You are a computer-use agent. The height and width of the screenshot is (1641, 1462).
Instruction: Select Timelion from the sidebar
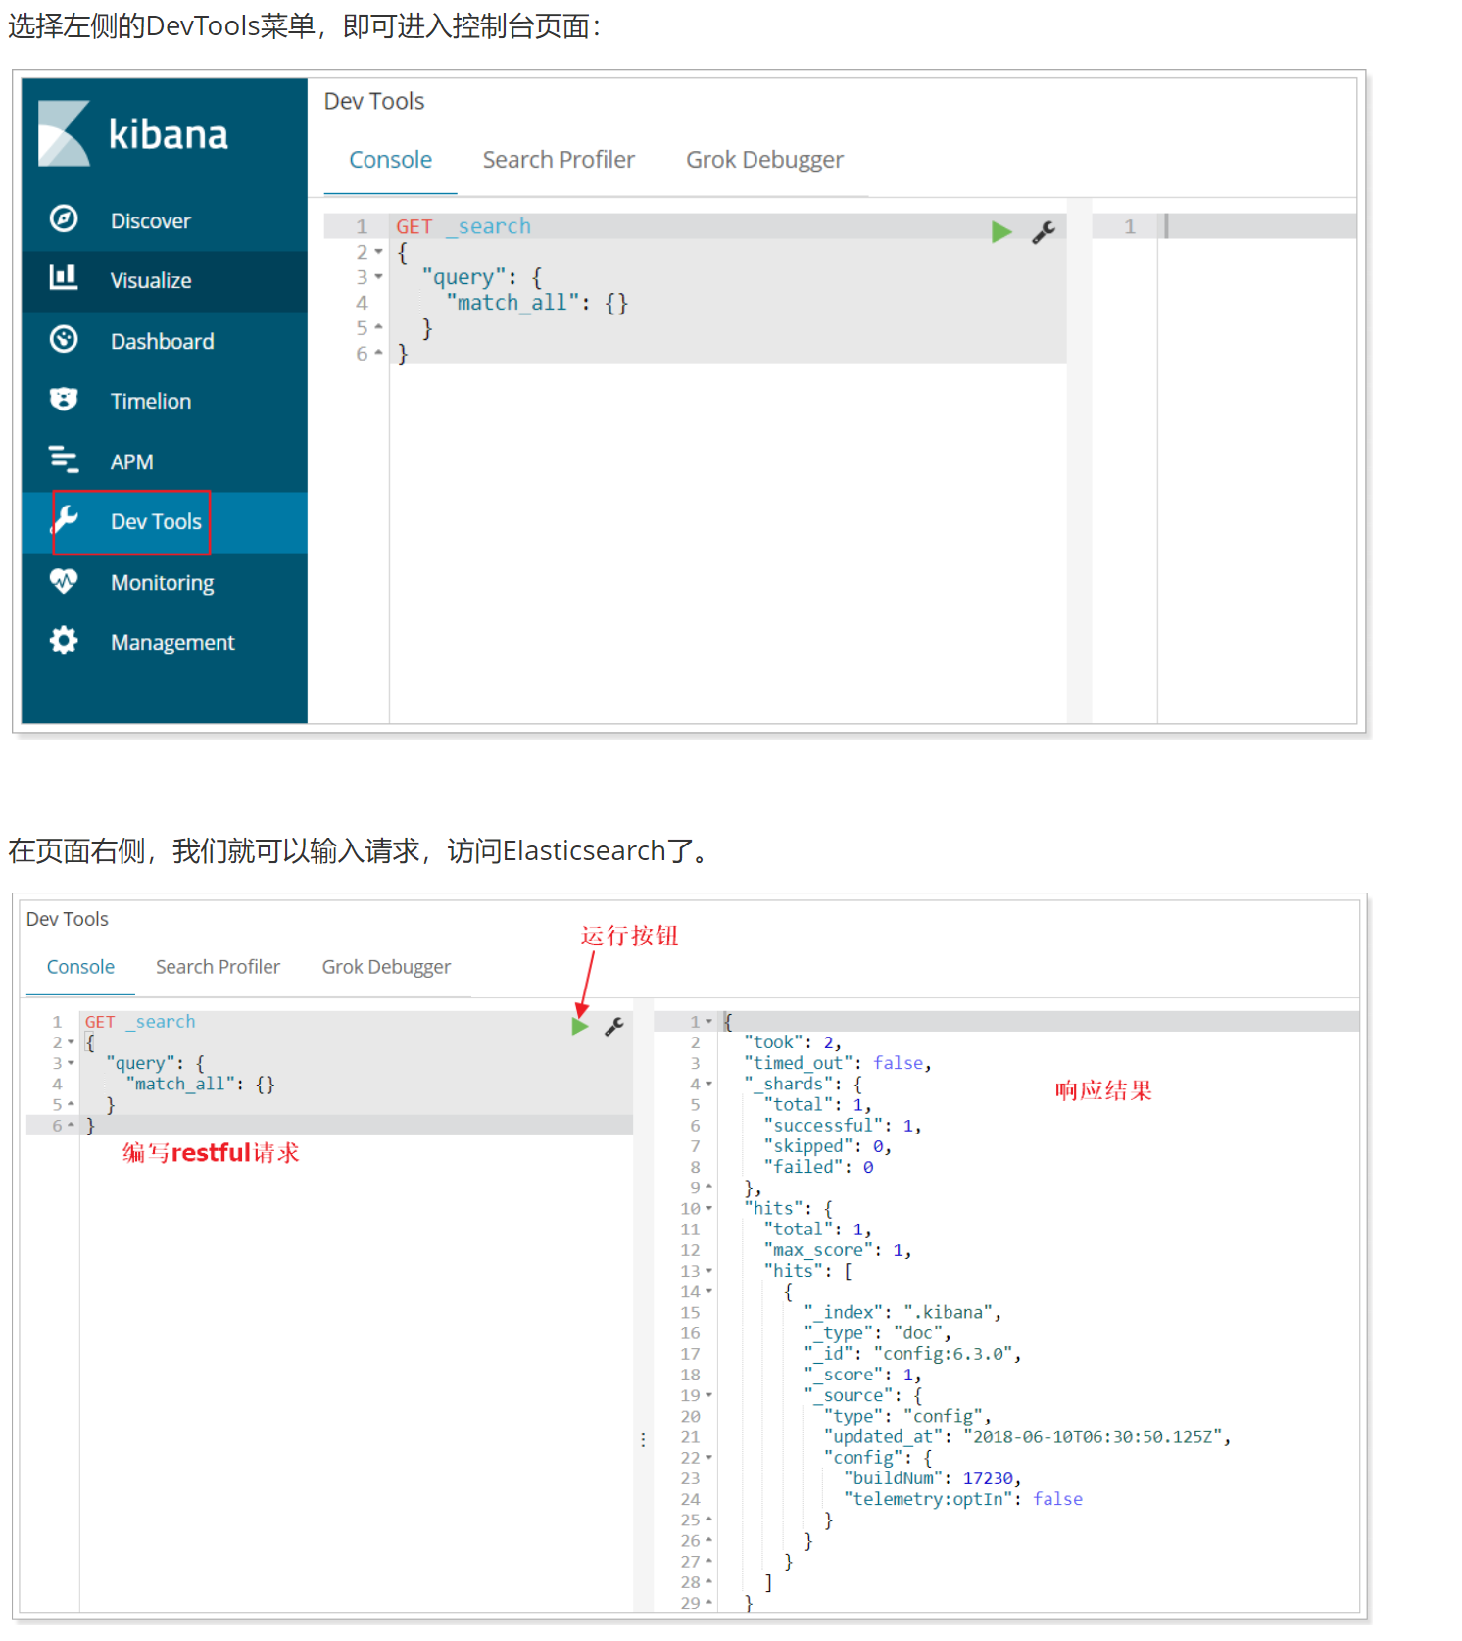151,401
